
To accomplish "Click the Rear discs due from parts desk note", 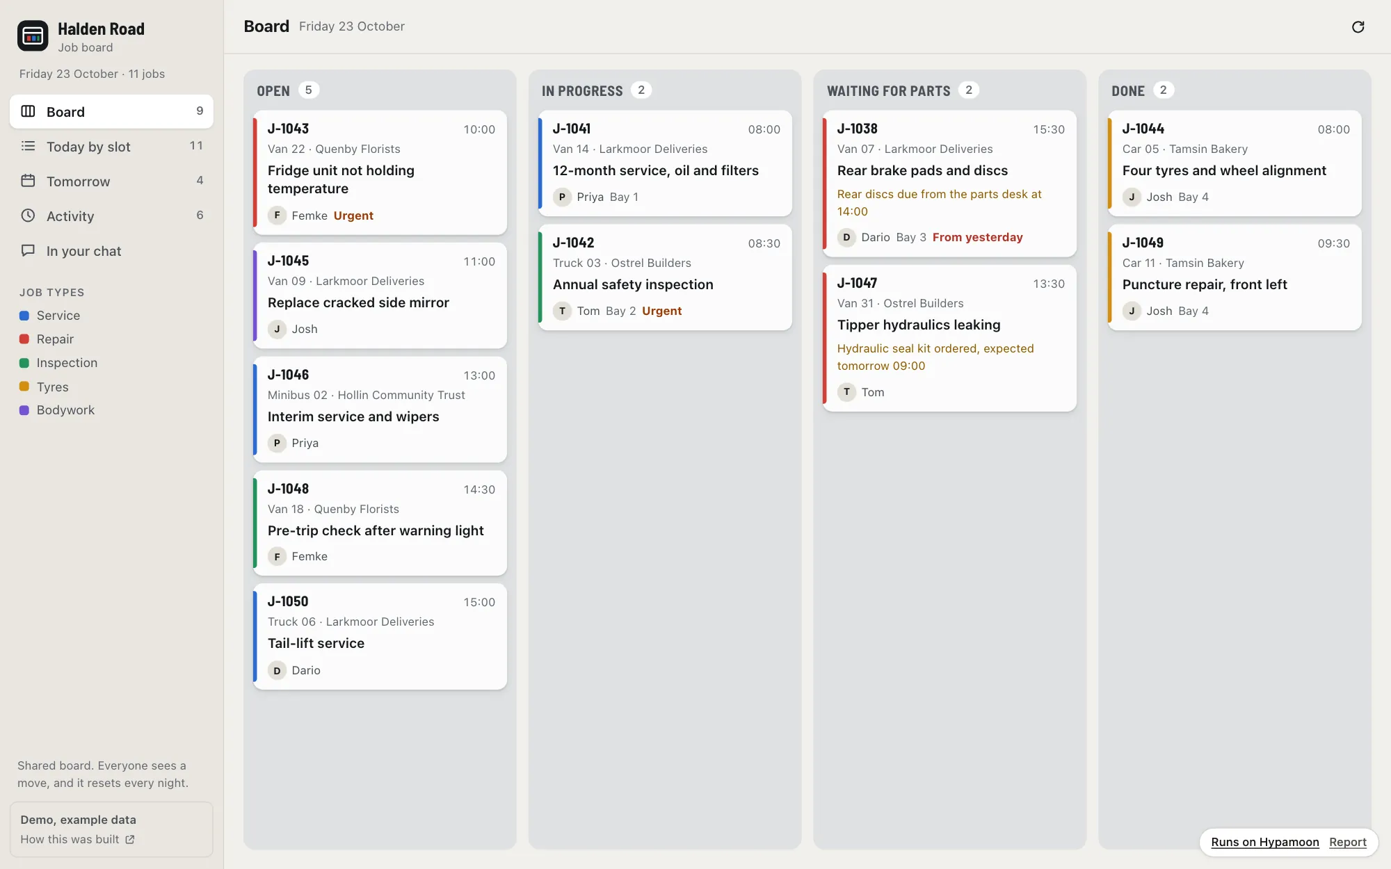I will [x=939, y=203].
